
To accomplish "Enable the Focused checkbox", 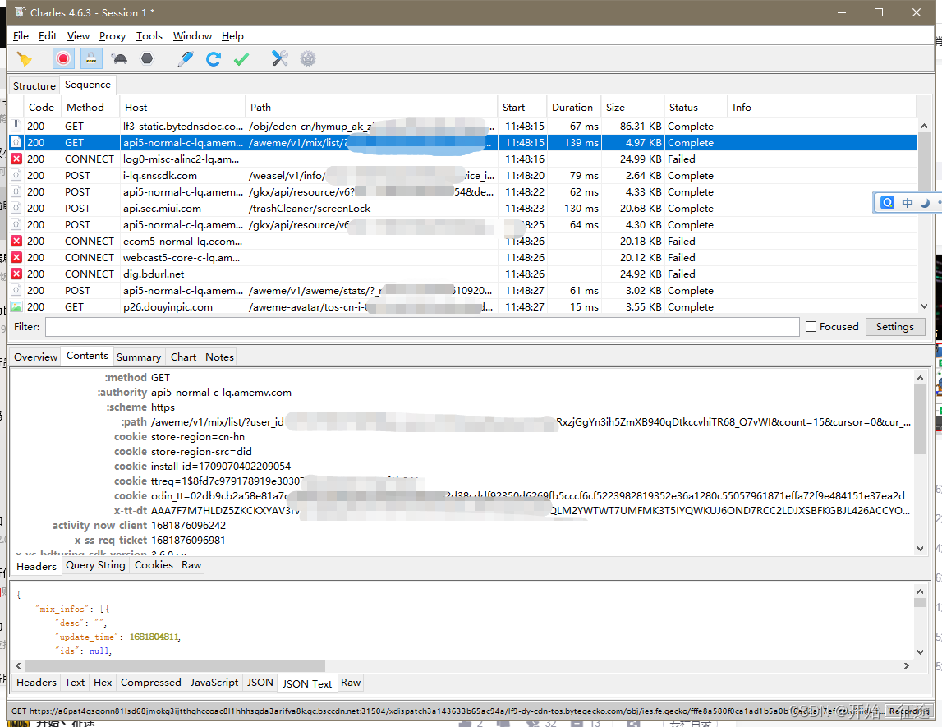I will pos(811,327).
